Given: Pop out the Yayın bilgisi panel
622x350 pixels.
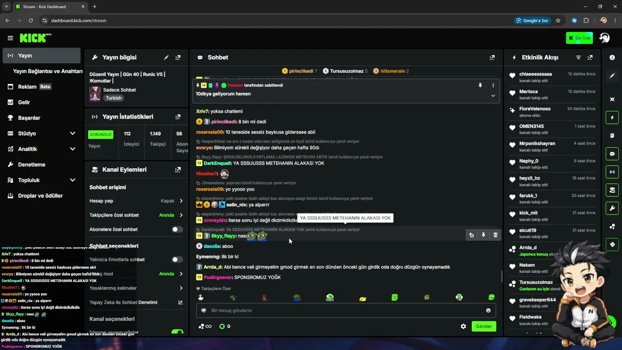Looking at the screenshot, I should (x=178, y=57).
